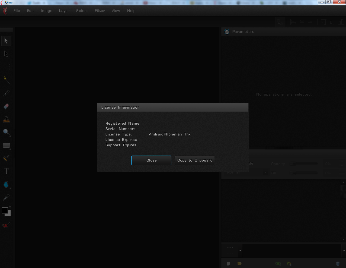
Task: Click the Rectangular Marquee selection tool
Action: (x=6, y=67)
